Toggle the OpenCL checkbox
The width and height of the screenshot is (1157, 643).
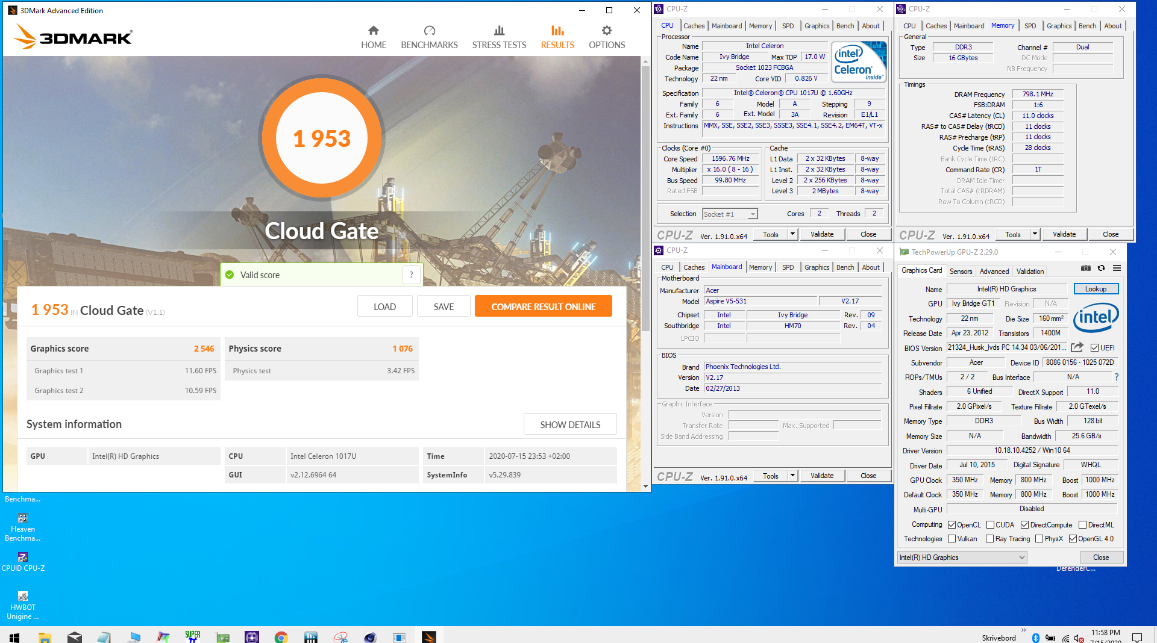[x=952, y=525]
